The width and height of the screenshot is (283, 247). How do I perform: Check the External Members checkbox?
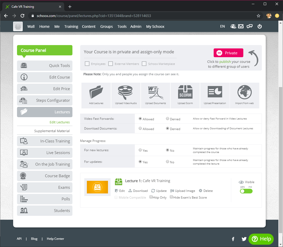click(111, 64)
